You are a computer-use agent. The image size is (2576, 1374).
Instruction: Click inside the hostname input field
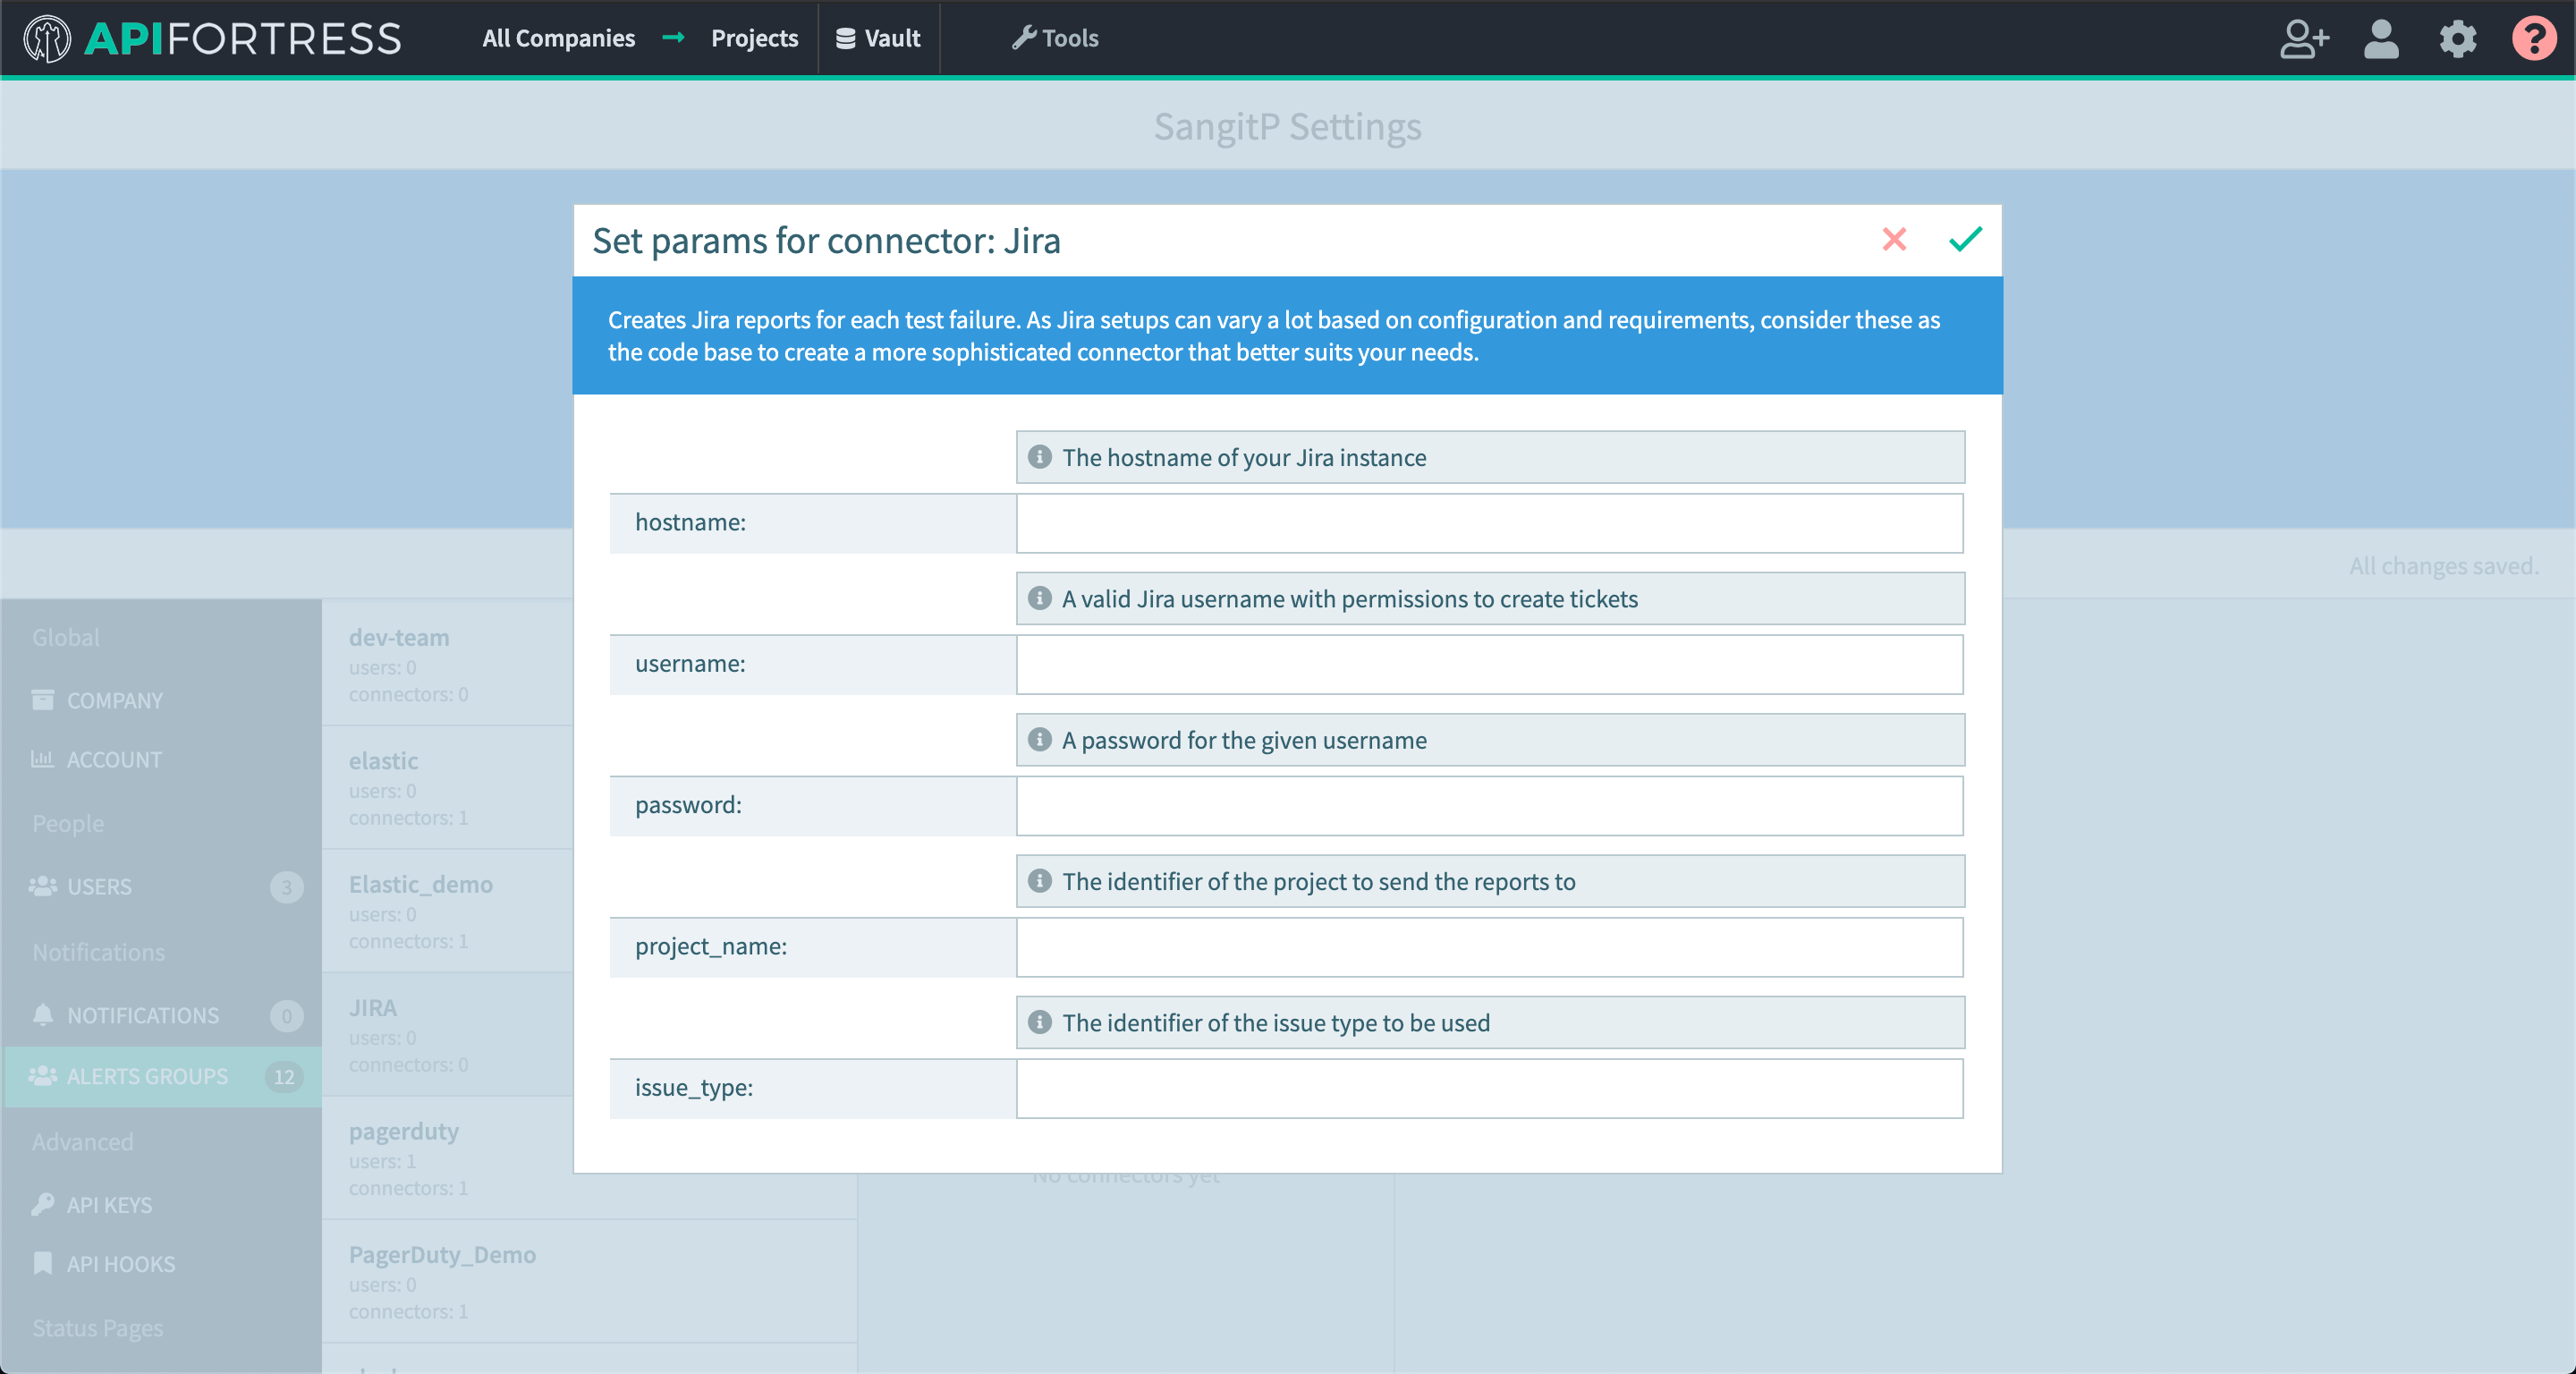coord(1488,522)
